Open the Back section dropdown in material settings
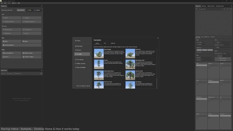Image resolution: width=233 pixels, height=131 pixels. (204, 57)
